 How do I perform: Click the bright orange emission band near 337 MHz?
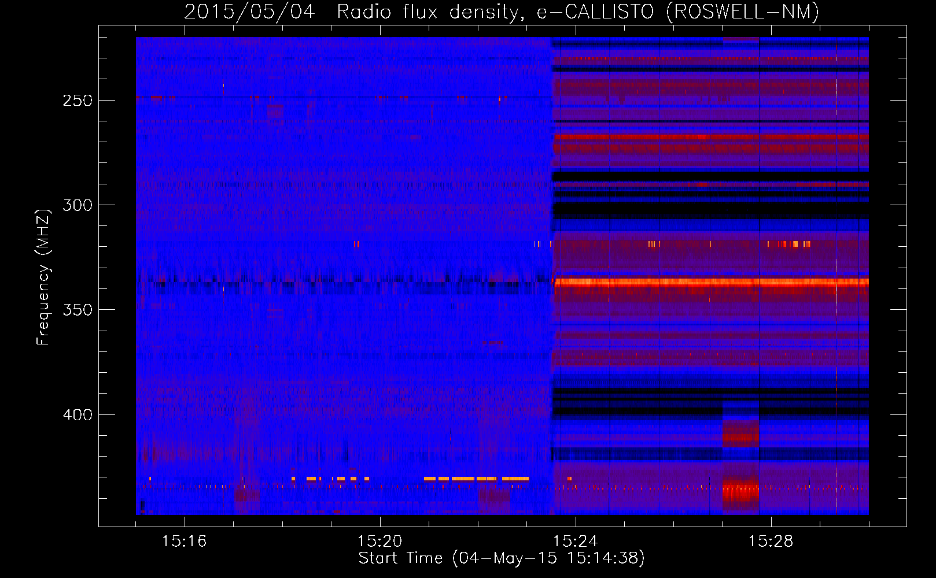tap(711, 282)
